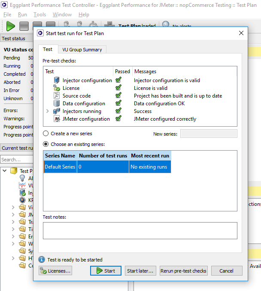Expand the 'HT' folder tree node
Viewport: 261px width, 291px height.
click(13, 258)
